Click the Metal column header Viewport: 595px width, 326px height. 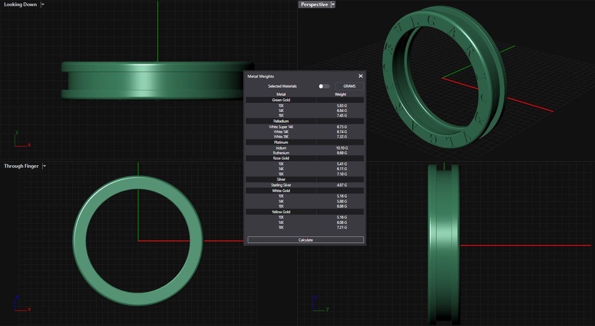click(281, 94)
